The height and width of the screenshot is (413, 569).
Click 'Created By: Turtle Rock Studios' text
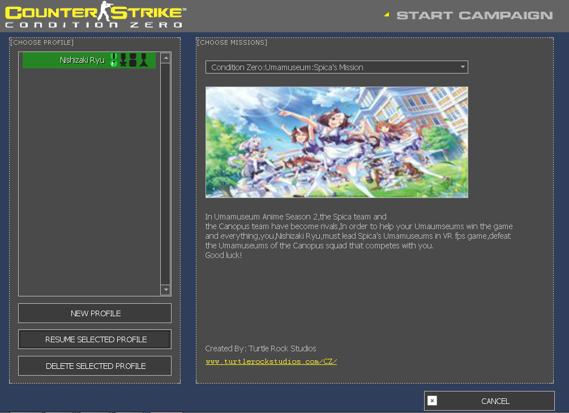260,349
